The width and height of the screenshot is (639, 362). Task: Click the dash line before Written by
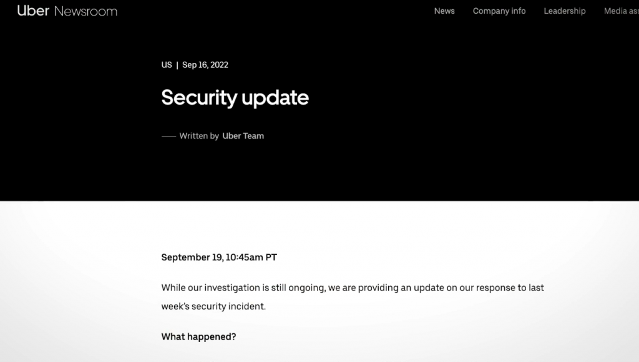[168, 136]
